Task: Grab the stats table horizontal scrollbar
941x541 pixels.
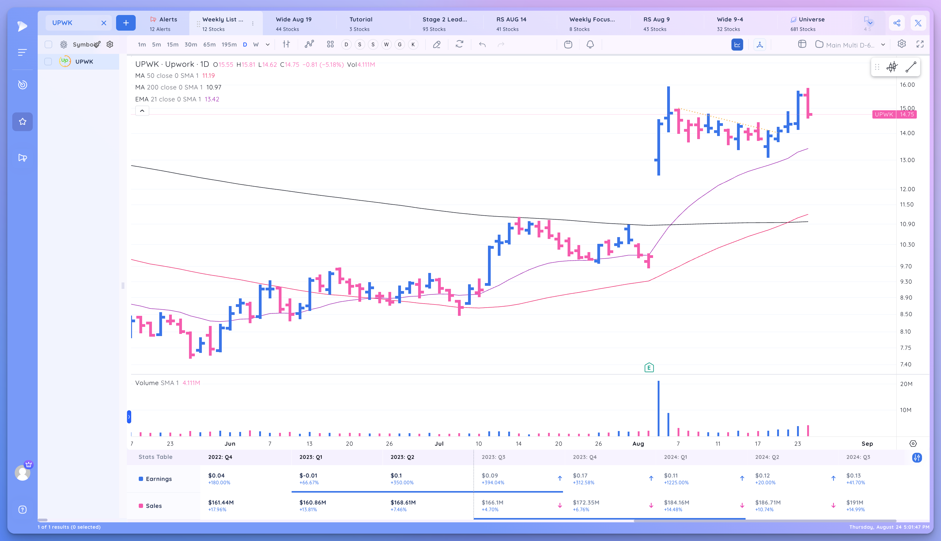Action: (765, 520)
